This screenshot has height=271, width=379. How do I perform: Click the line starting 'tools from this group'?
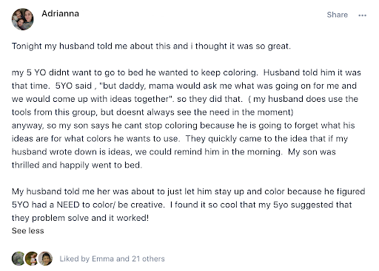pos(152,112)
